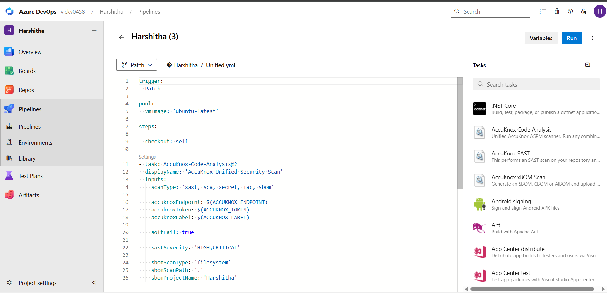Open the Marketplace shopping bag icon

click(x=557, y=11)
